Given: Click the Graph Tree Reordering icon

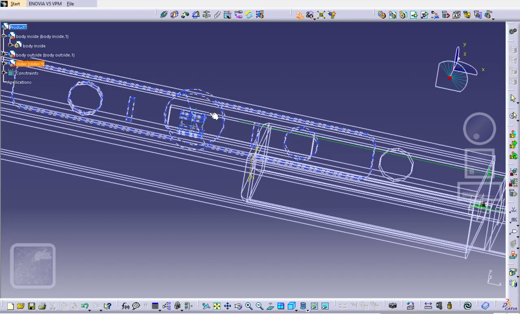Looking at the screenshot, I should (x=446, y=15).
